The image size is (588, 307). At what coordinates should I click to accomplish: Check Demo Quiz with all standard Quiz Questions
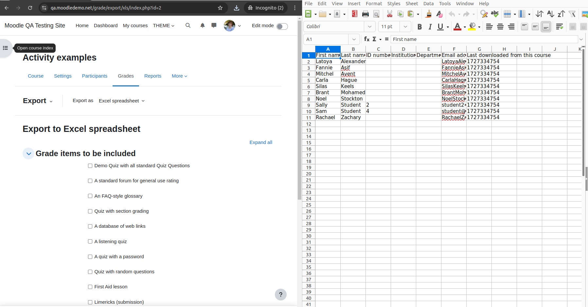[90, 166]
